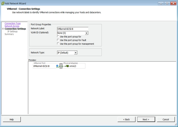Enable 'Use this port group for management' checkbox
178x127 pixels.
coord(58,44)
